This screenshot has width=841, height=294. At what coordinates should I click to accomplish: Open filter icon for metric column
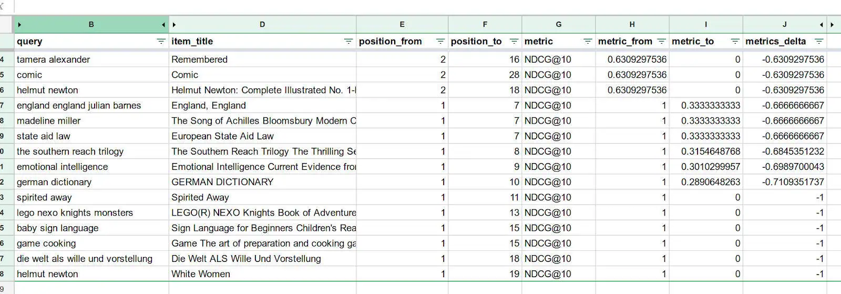pos(588,42)
